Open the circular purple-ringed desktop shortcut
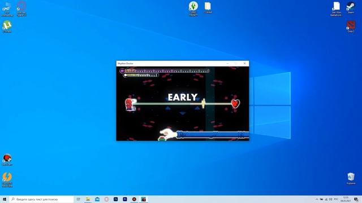The width and height of the screenshot is (362, 203). (x=21, y=9)
